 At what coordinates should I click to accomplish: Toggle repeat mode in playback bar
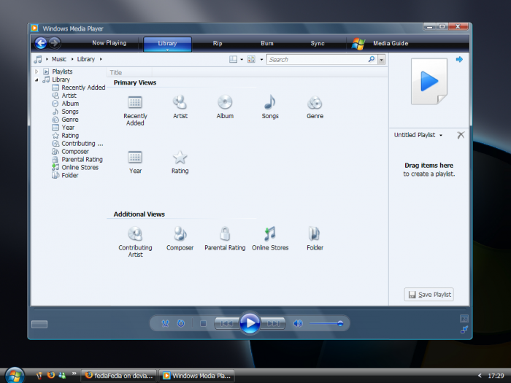tap(181, 323)
